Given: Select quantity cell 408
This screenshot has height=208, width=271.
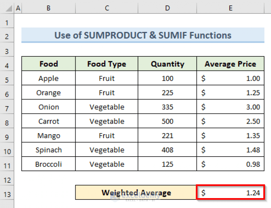Looking at the screenshot, I should [167, 150].
